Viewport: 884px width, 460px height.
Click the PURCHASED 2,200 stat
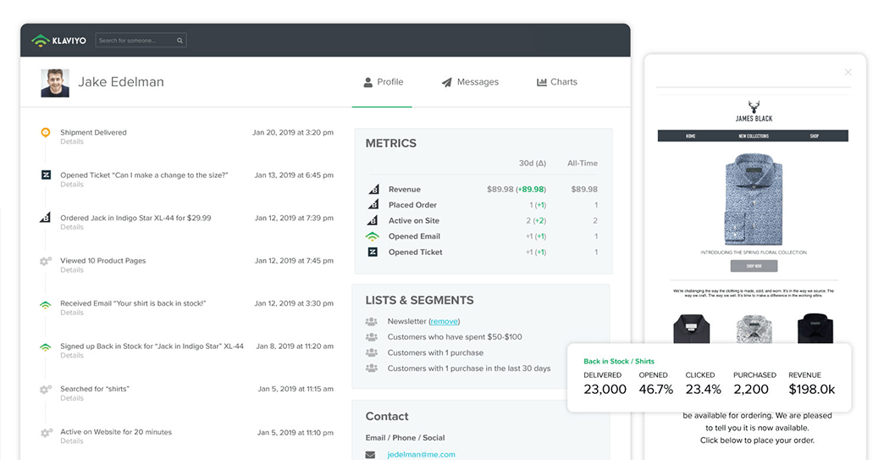(x=754, y=384)
